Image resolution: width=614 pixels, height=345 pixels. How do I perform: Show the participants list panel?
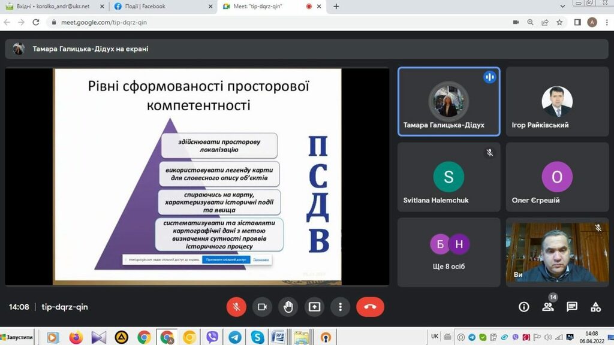(548, 307)
